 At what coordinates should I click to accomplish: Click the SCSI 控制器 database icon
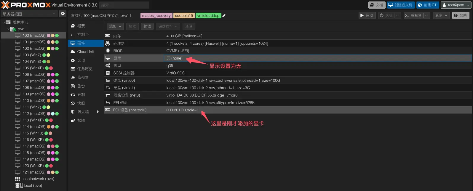[108, 73]
